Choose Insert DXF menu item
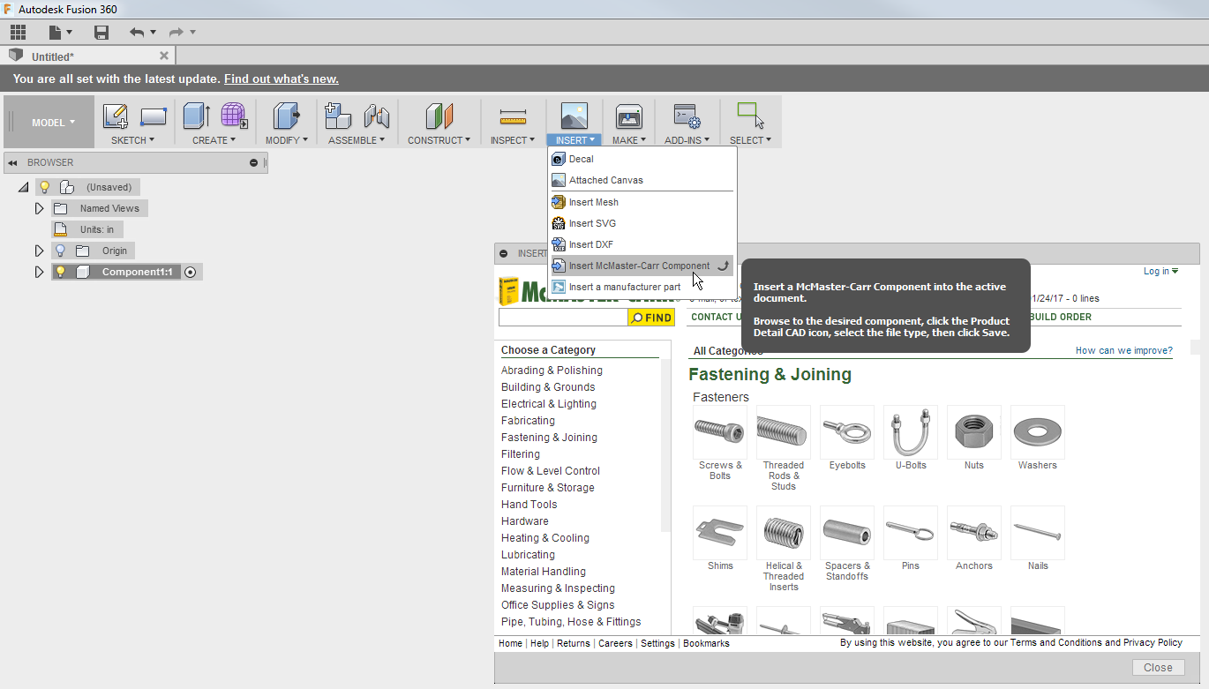Image resolution: width=1209 pixels, height=689 pixels. pos(642,244)
